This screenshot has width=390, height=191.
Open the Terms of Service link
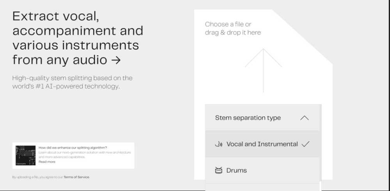tap(76, 177)
